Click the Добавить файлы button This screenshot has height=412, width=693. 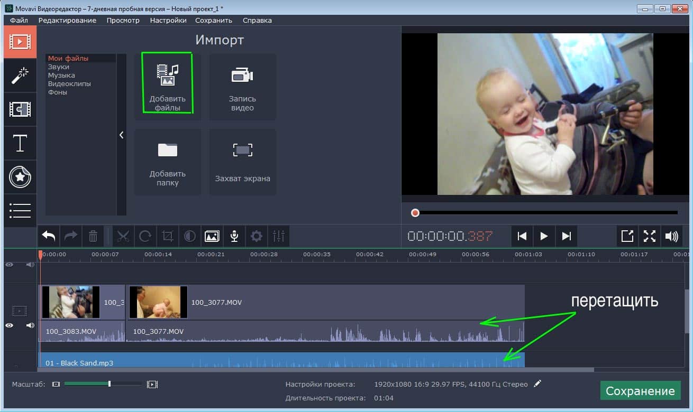tap(168, 83)
